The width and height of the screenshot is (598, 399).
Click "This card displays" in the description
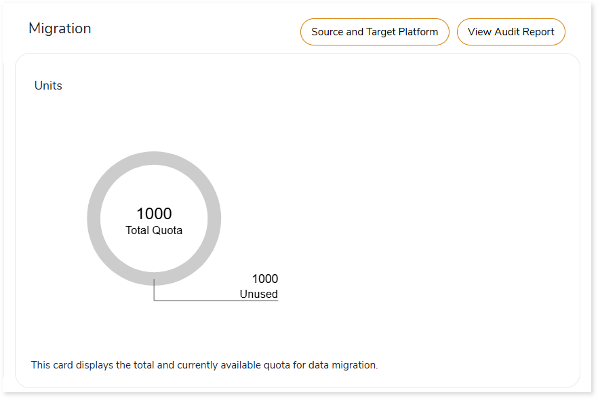click(x=71, y=365)
